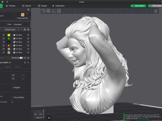Click the Slice plate button
162x121 pixels.
click(x=140, y=6)
